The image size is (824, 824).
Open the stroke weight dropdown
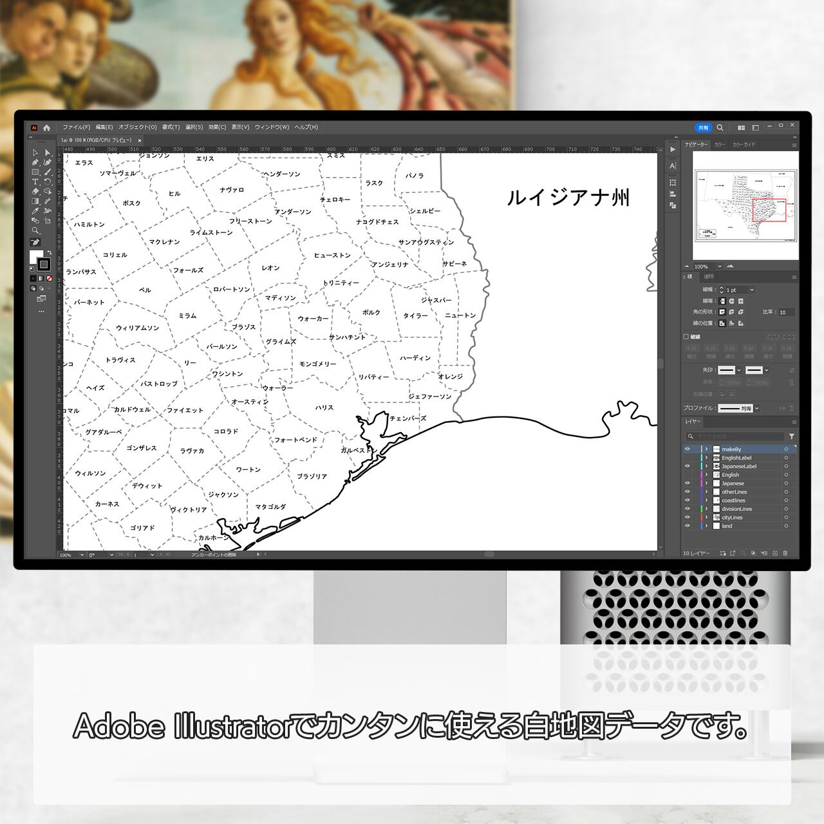pyautogui.click(x=751, y=290)
